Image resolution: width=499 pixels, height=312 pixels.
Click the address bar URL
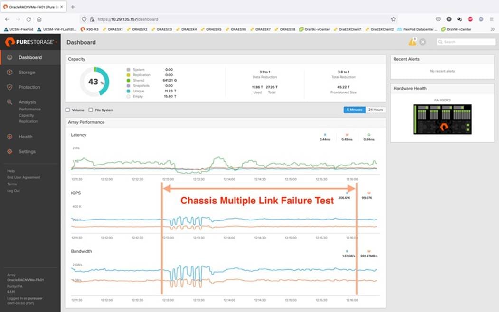(x=128, y=19)
